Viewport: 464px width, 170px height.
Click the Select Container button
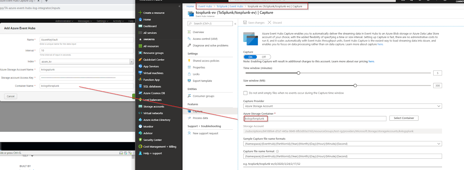tap(404, 118)
